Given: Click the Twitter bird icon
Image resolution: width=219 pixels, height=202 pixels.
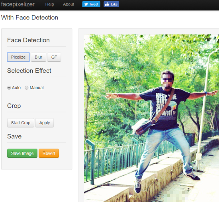Looking at the screenshot, I should [x=86, y=4].
